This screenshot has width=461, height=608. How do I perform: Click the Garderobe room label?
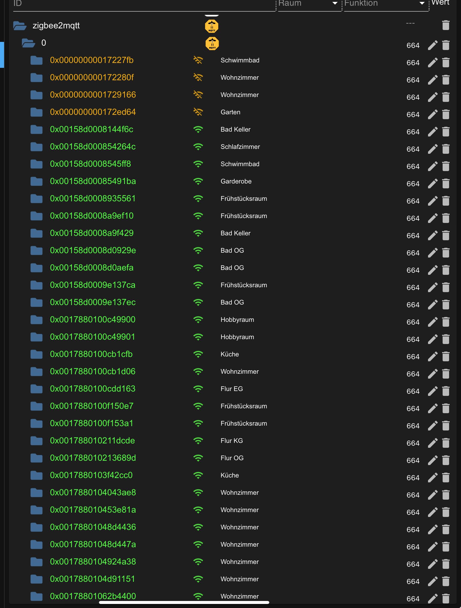[236, 181]
